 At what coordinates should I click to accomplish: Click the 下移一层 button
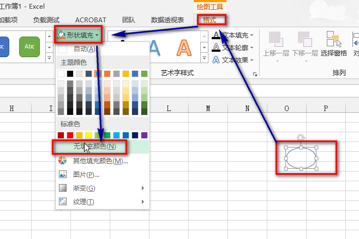[305, 44]
